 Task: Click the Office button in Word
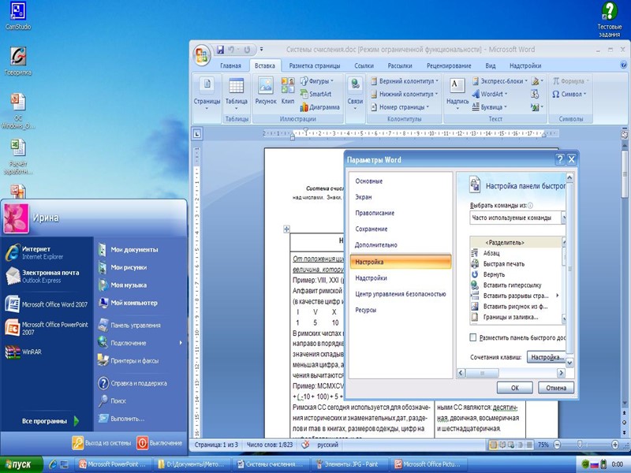point(202,54)
